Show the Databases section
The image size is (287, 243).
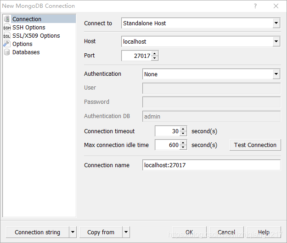pos(26,52)
